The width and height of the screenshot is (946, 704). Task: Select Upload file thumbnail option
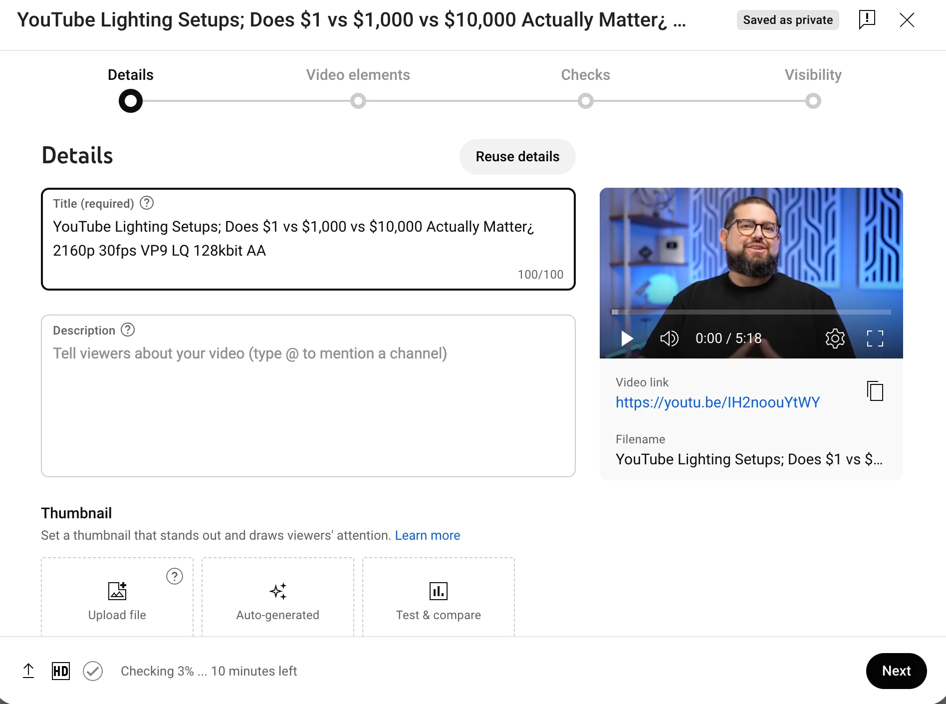(x=117, y=598)
